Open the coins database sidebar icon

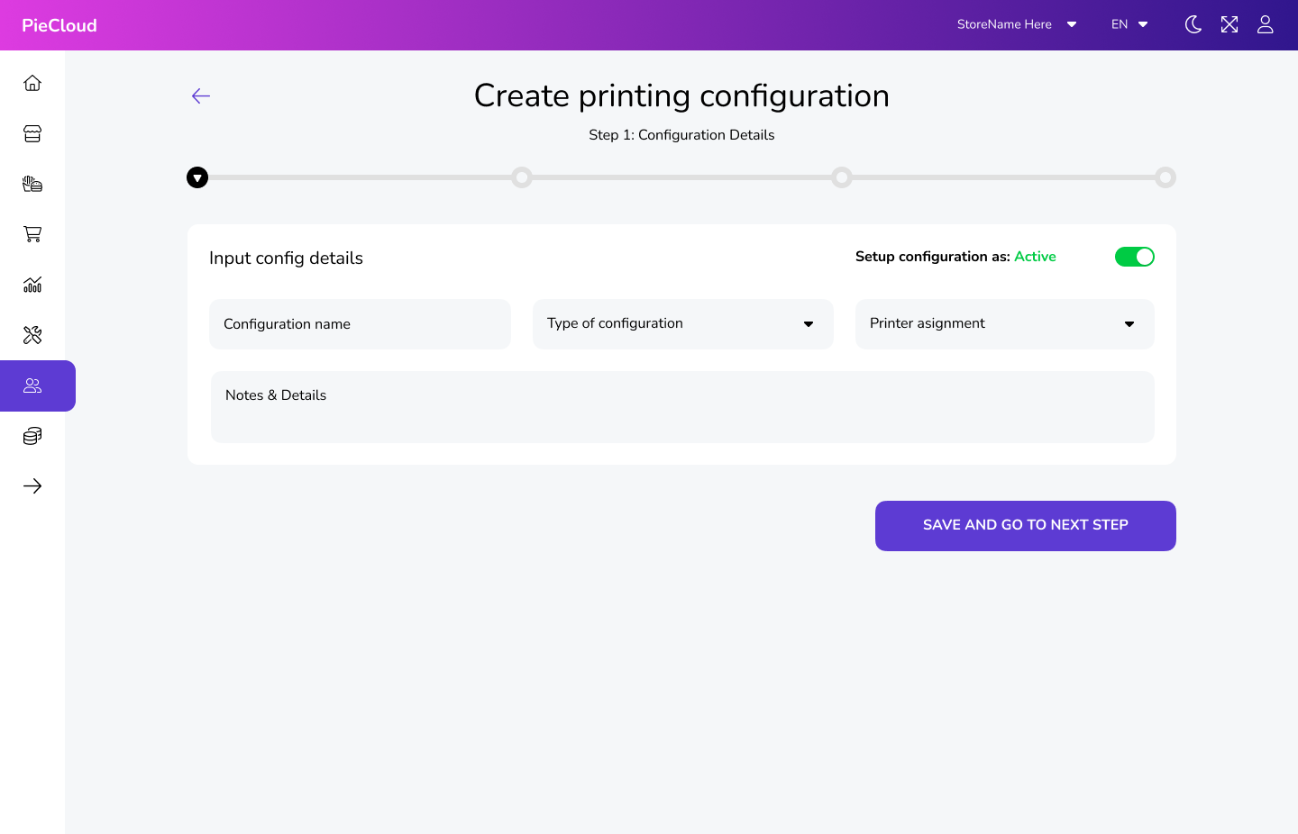[x=32, y=437]
